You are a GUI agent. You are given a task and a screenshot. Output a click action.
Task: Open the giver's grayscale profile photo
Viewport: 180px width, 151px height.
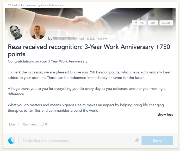click(16, 32)
